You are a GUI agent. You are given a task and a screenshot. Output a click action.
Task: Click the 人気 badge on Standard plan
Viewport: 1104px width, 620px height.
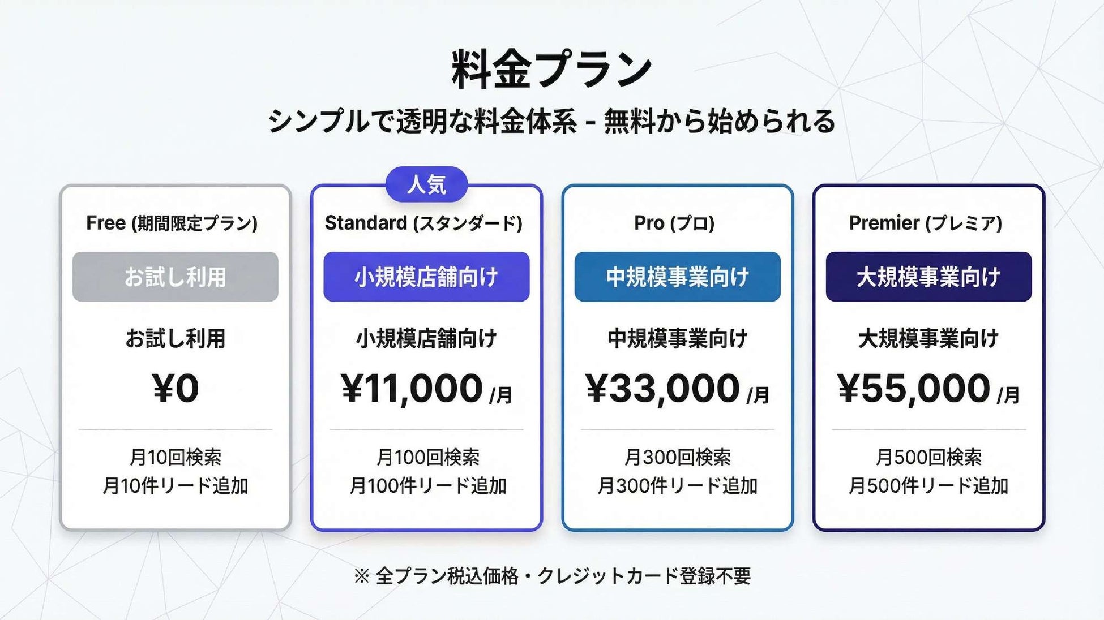[x=426, y=184]
